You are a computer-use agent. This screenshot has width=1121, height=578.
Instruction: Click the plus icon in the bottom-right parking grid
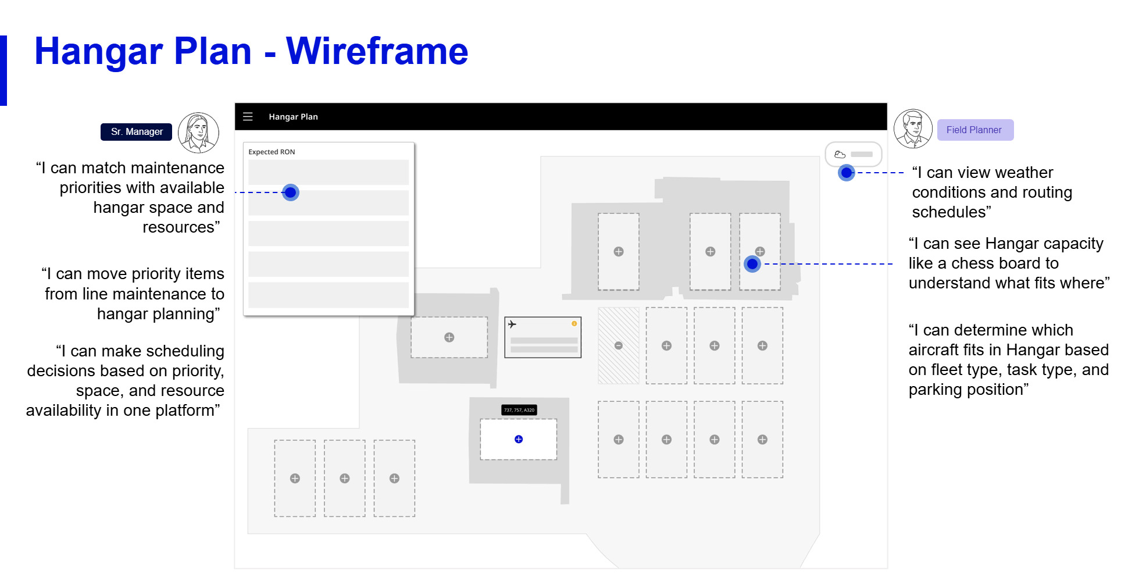[762, 440]
